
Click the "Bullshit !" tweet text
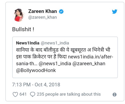[x=23, y=29]
